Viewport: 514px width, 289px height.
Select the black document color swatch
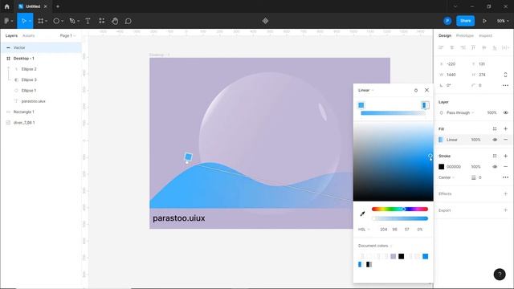coord(401,256)
